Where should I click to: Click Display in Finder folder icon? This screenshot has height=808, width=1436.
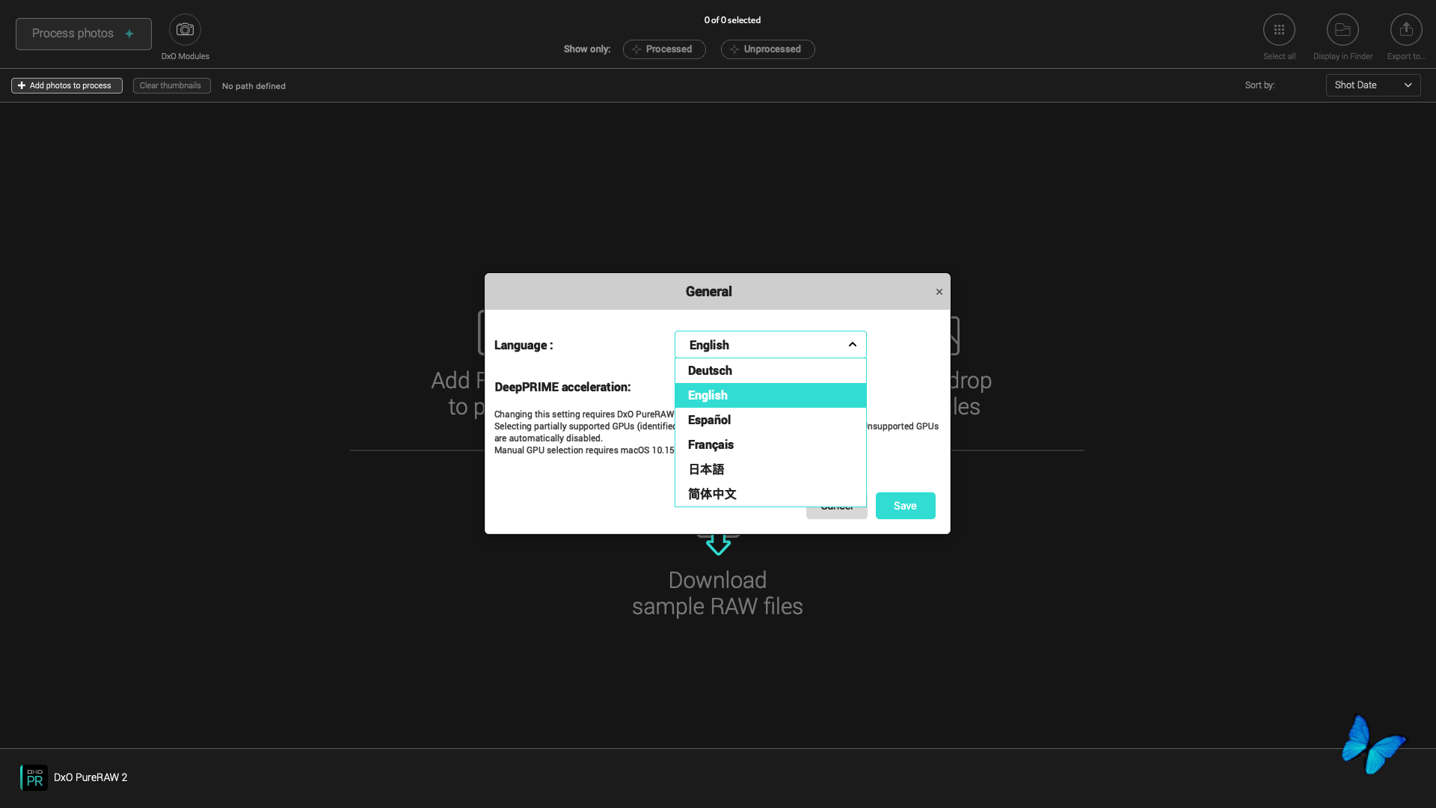(1343, 30)
